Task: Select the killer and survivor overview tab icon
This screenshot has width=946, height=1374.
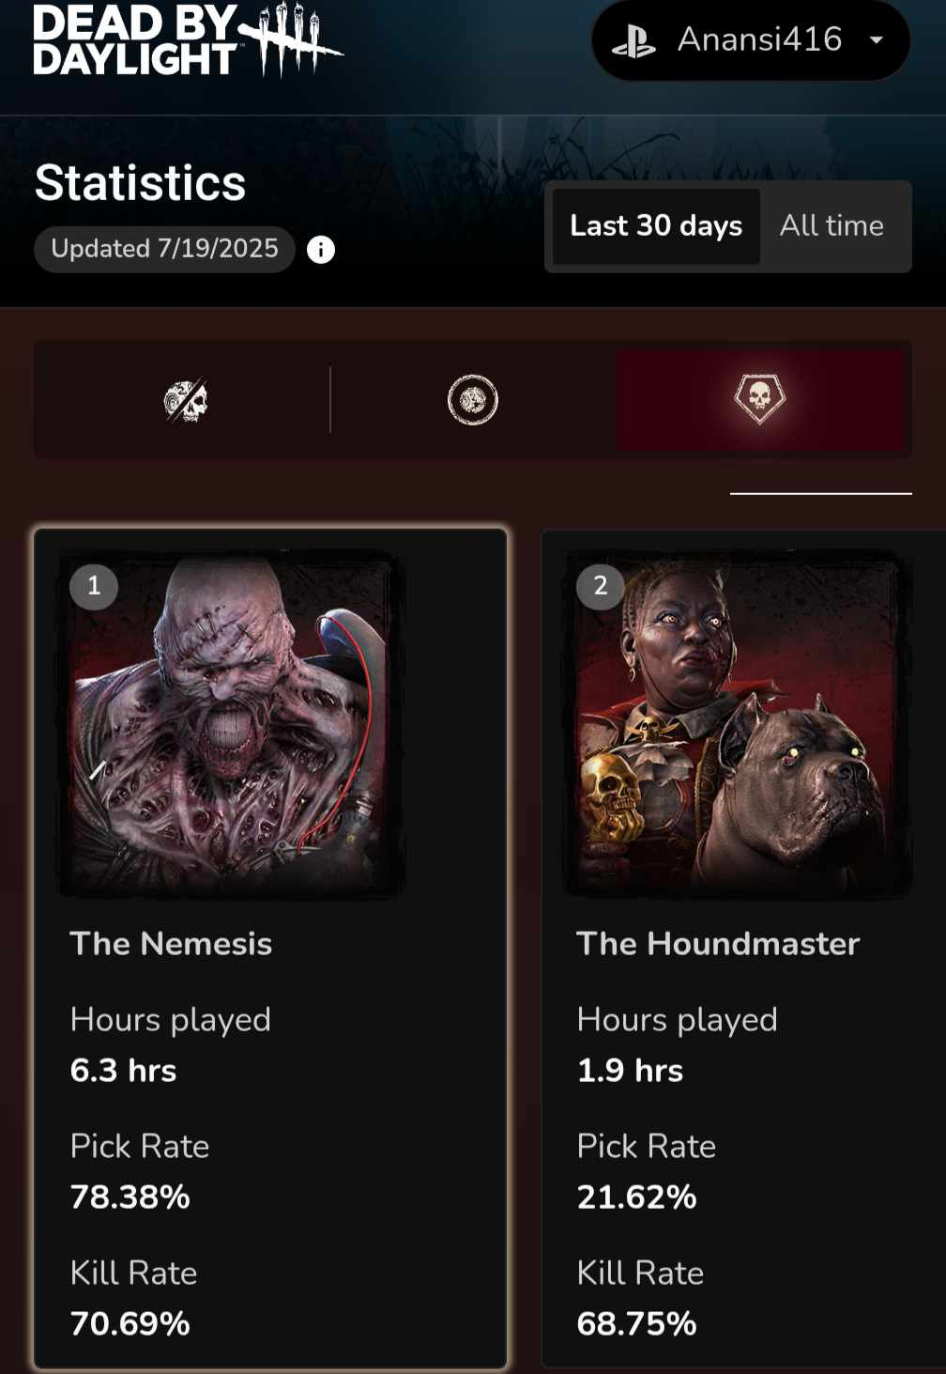Action: [x=186, y=401]
